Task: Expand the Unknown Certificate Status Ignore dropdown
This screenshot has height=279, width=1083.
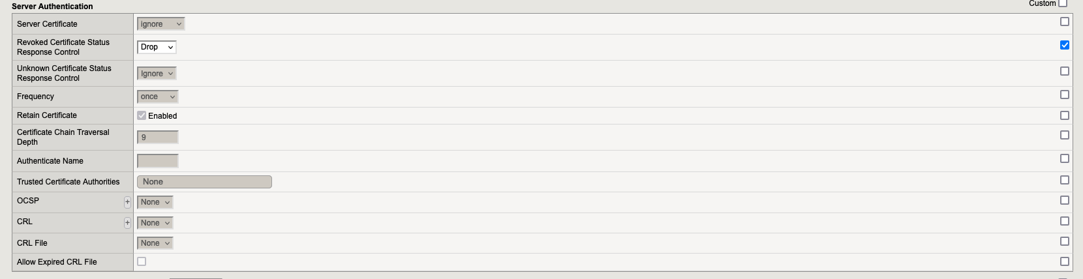Action: pyautogui.click(x=157, y=74)
